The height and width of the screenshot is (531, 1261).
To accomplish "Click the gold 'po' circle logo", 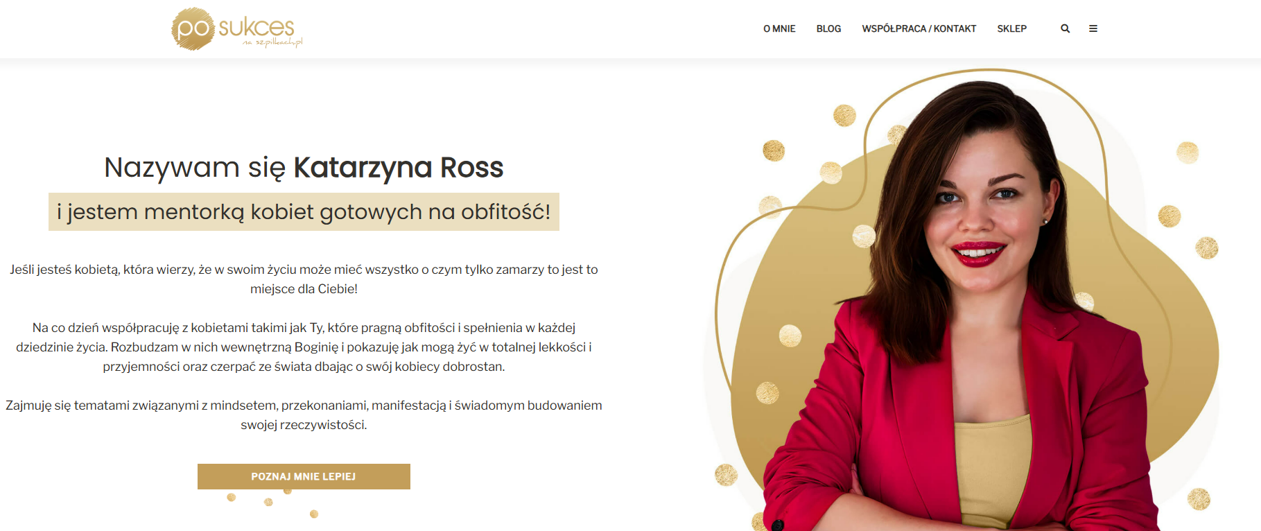I will [x=193, y=29].
